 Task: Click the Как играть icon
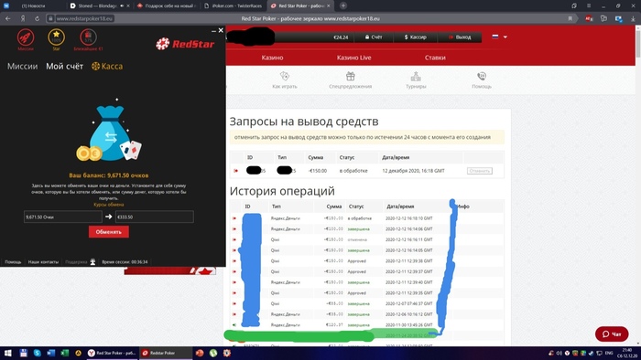[285, 76]
